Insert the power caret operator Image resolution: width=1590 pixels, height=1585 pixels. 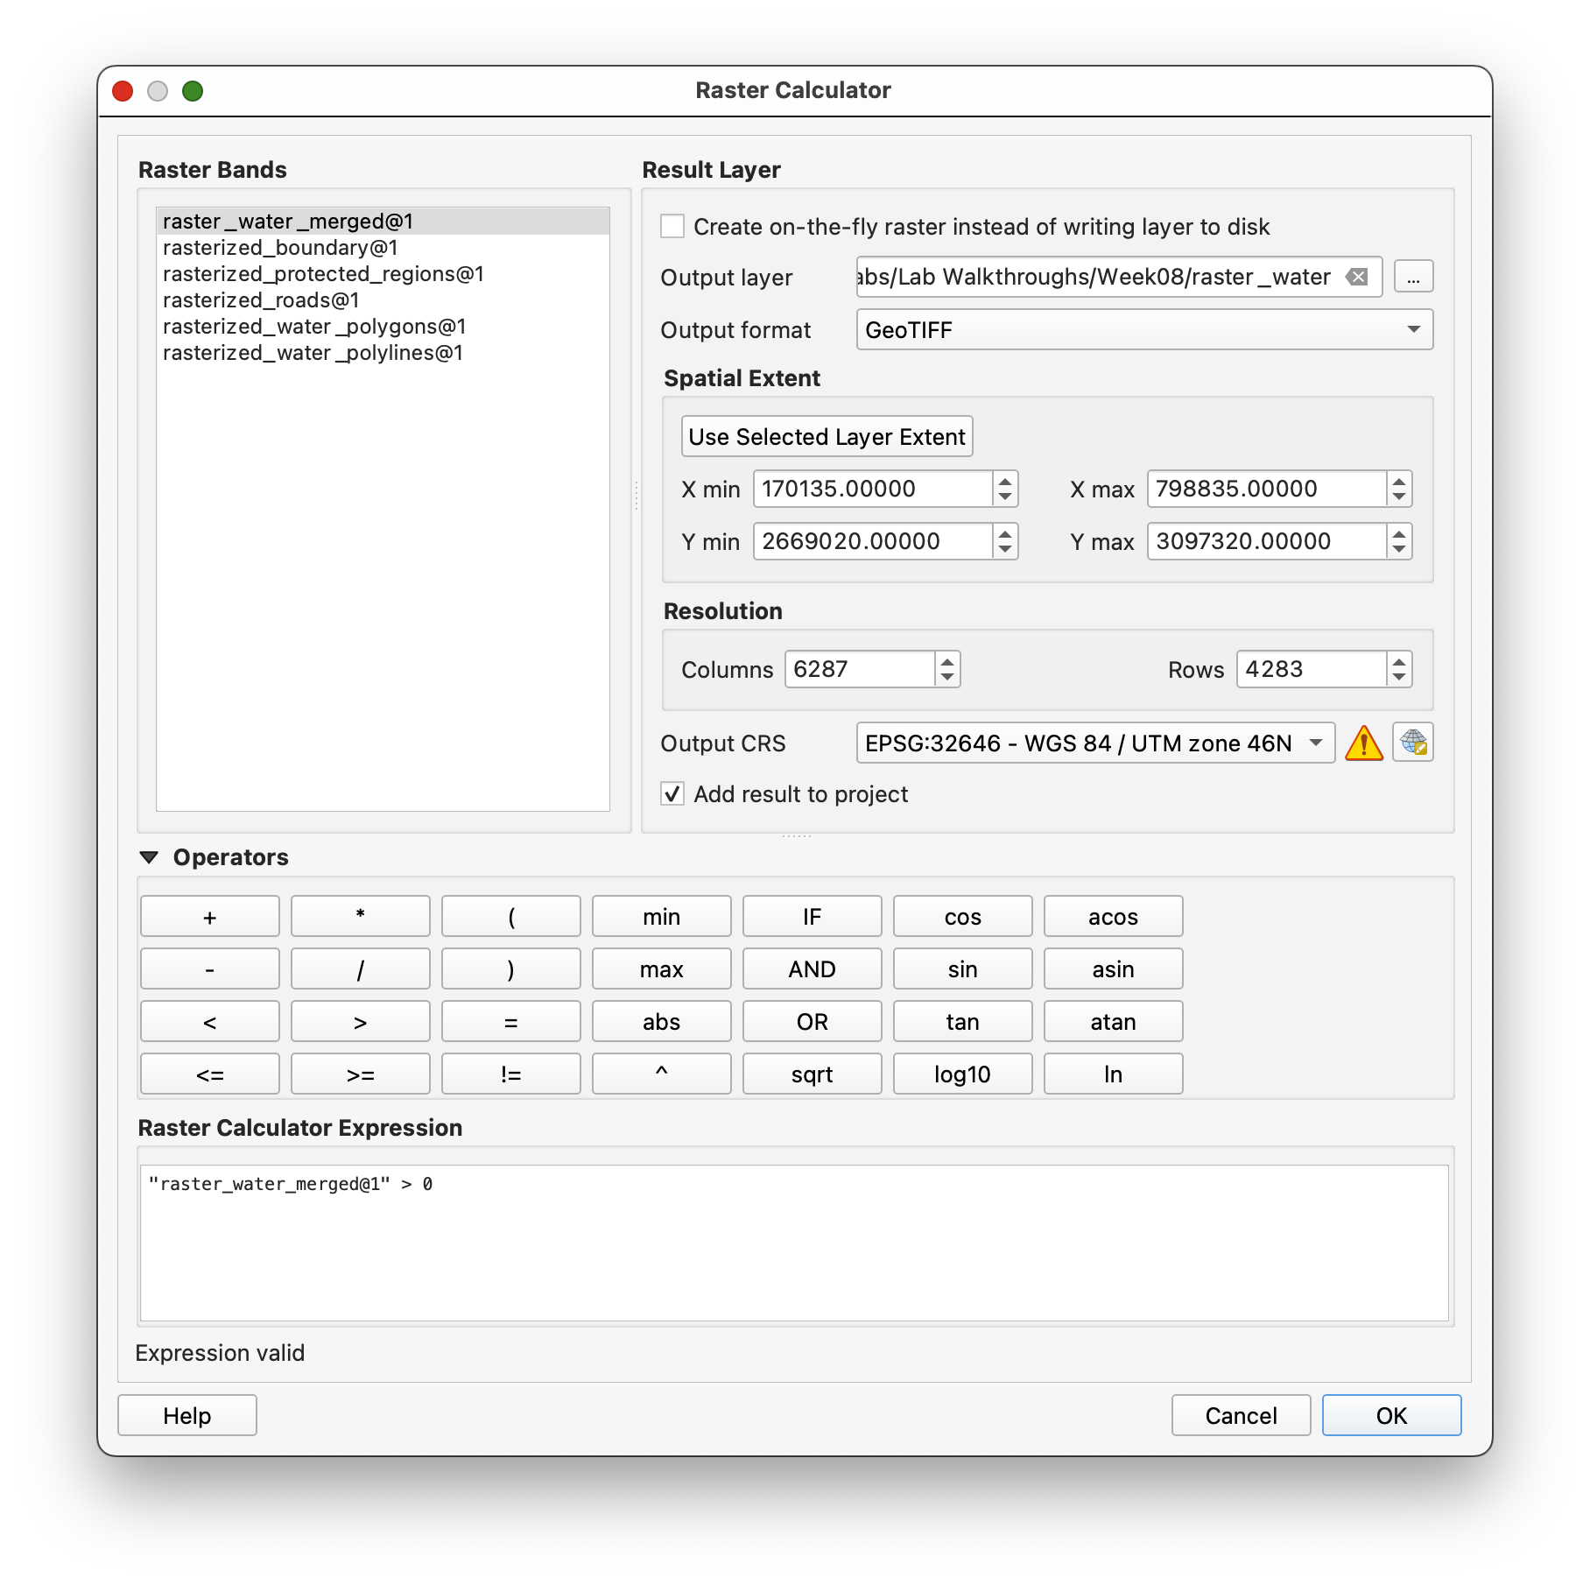[x=662, y=1074]
